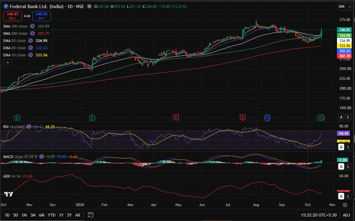This screenshot has width=355, height=221.
Task: Select the ADX 14 14 legend label
Action: click(x=12, y=176)
